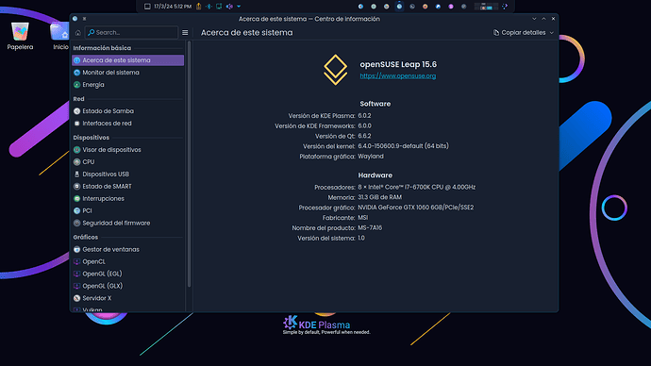Click the 31.3 GiB de RAM value
The image size is (651, 366).
pos(380,197)
